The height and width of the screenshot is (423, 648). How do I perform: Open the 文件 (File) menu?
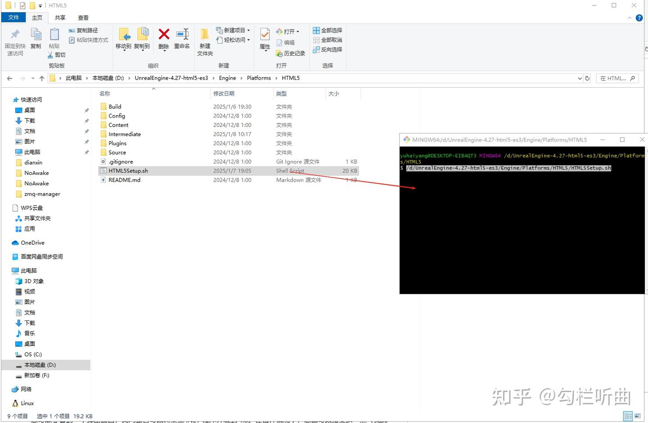pos(13,17)
